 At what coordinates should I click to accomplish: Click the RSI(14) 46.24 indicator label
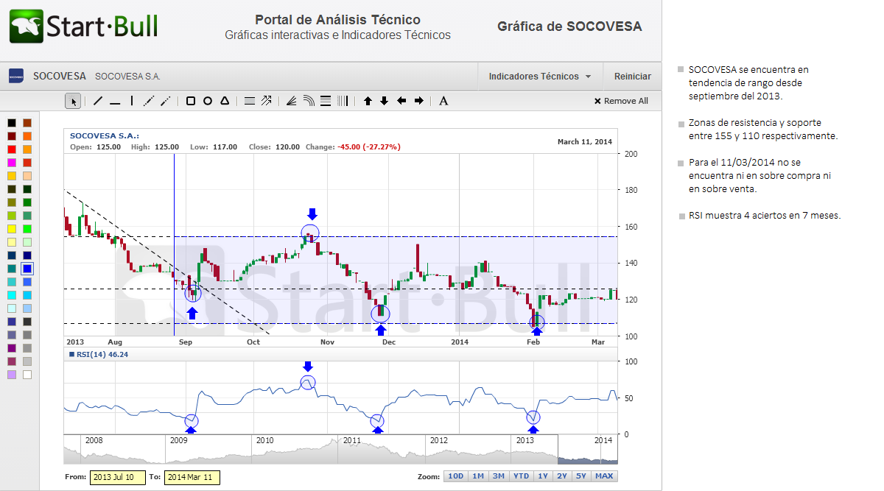(x=99, y=354)
